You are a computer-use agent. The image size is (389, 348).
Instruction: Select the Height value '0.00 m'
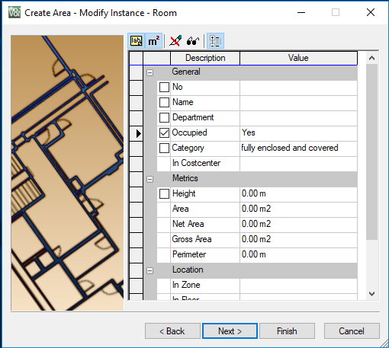point(298,195)
